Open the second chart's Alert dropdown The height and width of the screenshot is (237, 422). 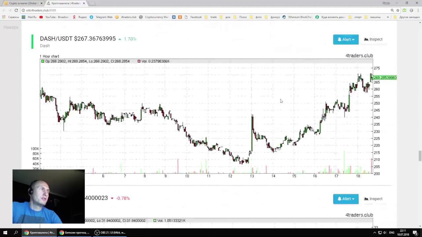click(x=346, y=199)
